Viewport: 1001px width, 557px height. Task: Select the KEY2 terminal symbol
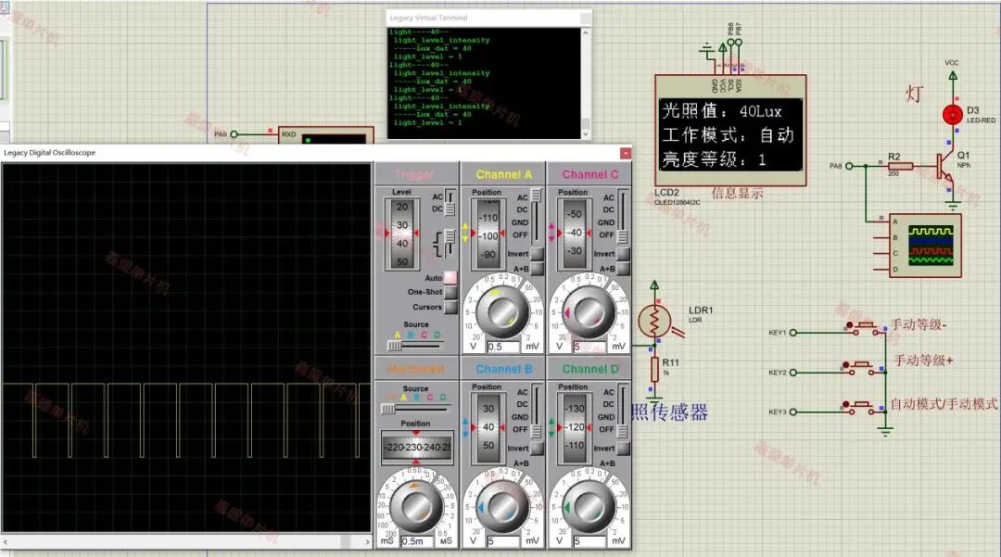tap(792, 373)
